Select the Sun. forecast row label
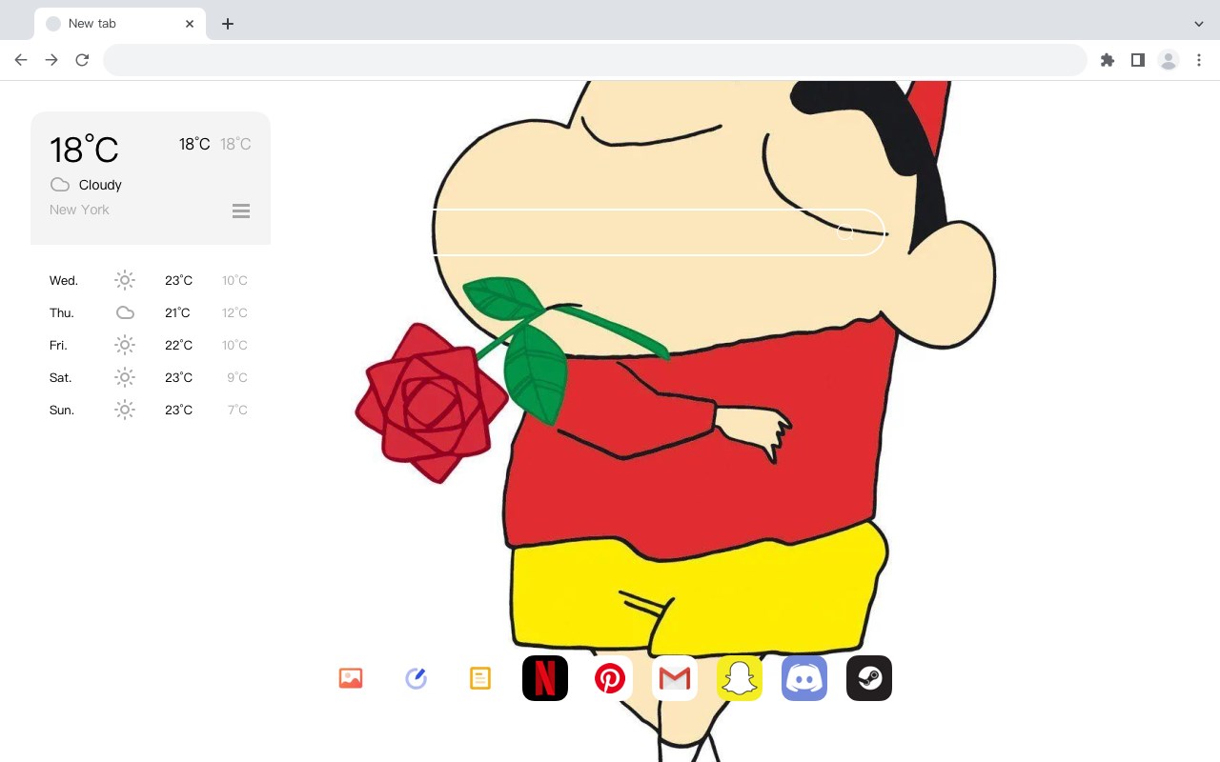The width and height of the screenshot is (1220, 762). [x=62, y=410]
